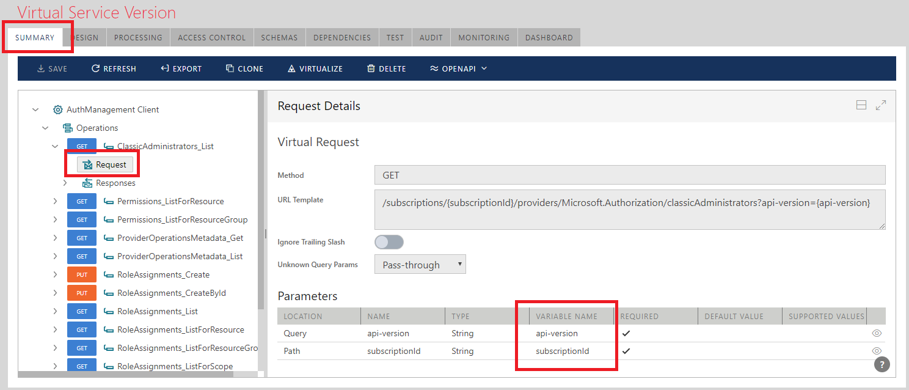
Task: Open the Unknown Query Params dropdown
Action: [x=420, y=265]
